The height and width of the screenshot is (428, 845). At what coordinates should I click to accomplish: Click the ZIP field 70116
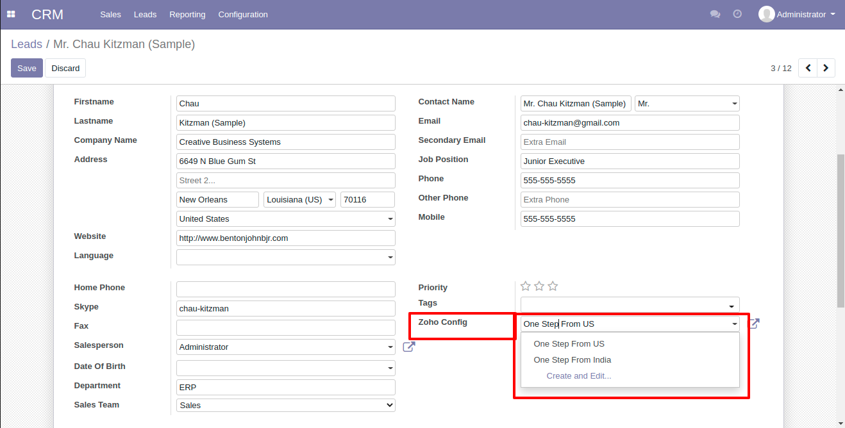[x=368, y=199]
